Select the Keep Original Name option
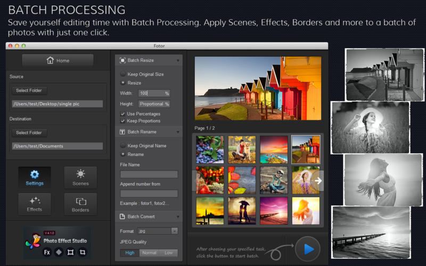426x266 pixels. (x=123, y=145)
